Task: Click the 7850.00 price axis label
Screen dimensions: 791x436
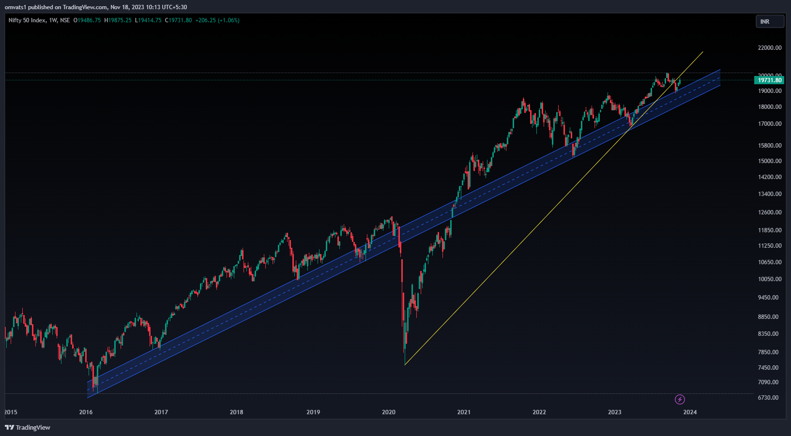Action: pos(768,352)
